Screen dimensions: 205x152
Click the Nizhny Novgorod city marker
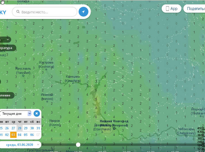click(114, 128)
